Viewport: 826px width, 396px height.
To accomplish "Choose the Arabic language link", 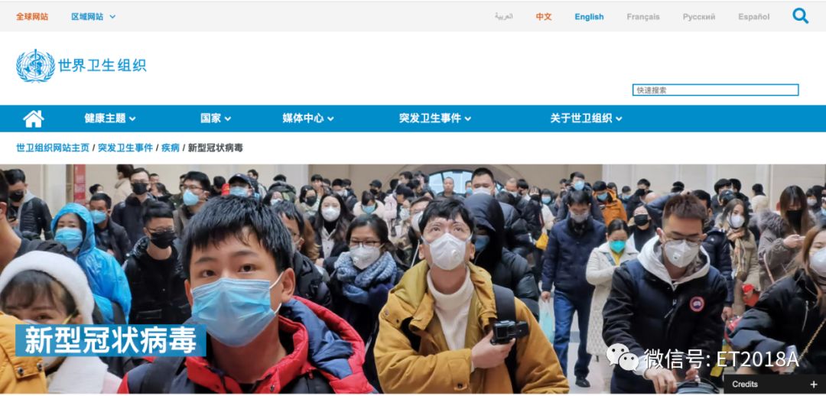I will coord(503,17).
